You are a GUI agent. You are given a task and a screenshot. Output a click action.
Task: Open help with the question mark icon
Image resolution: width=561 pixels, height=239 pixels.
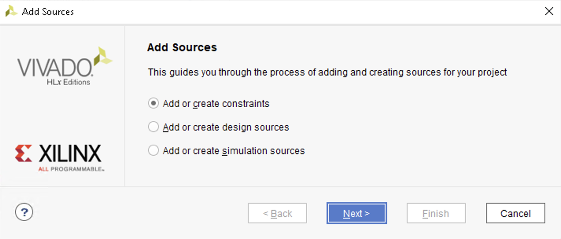pos(24,213)
